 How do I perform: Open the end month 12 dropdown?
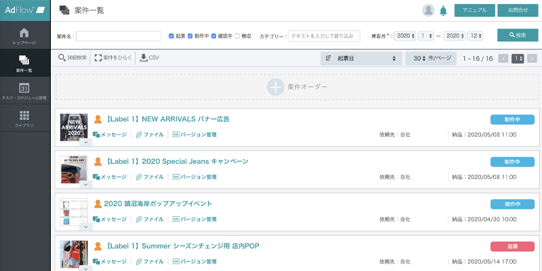pyautogui.click(x=476, y=36)
